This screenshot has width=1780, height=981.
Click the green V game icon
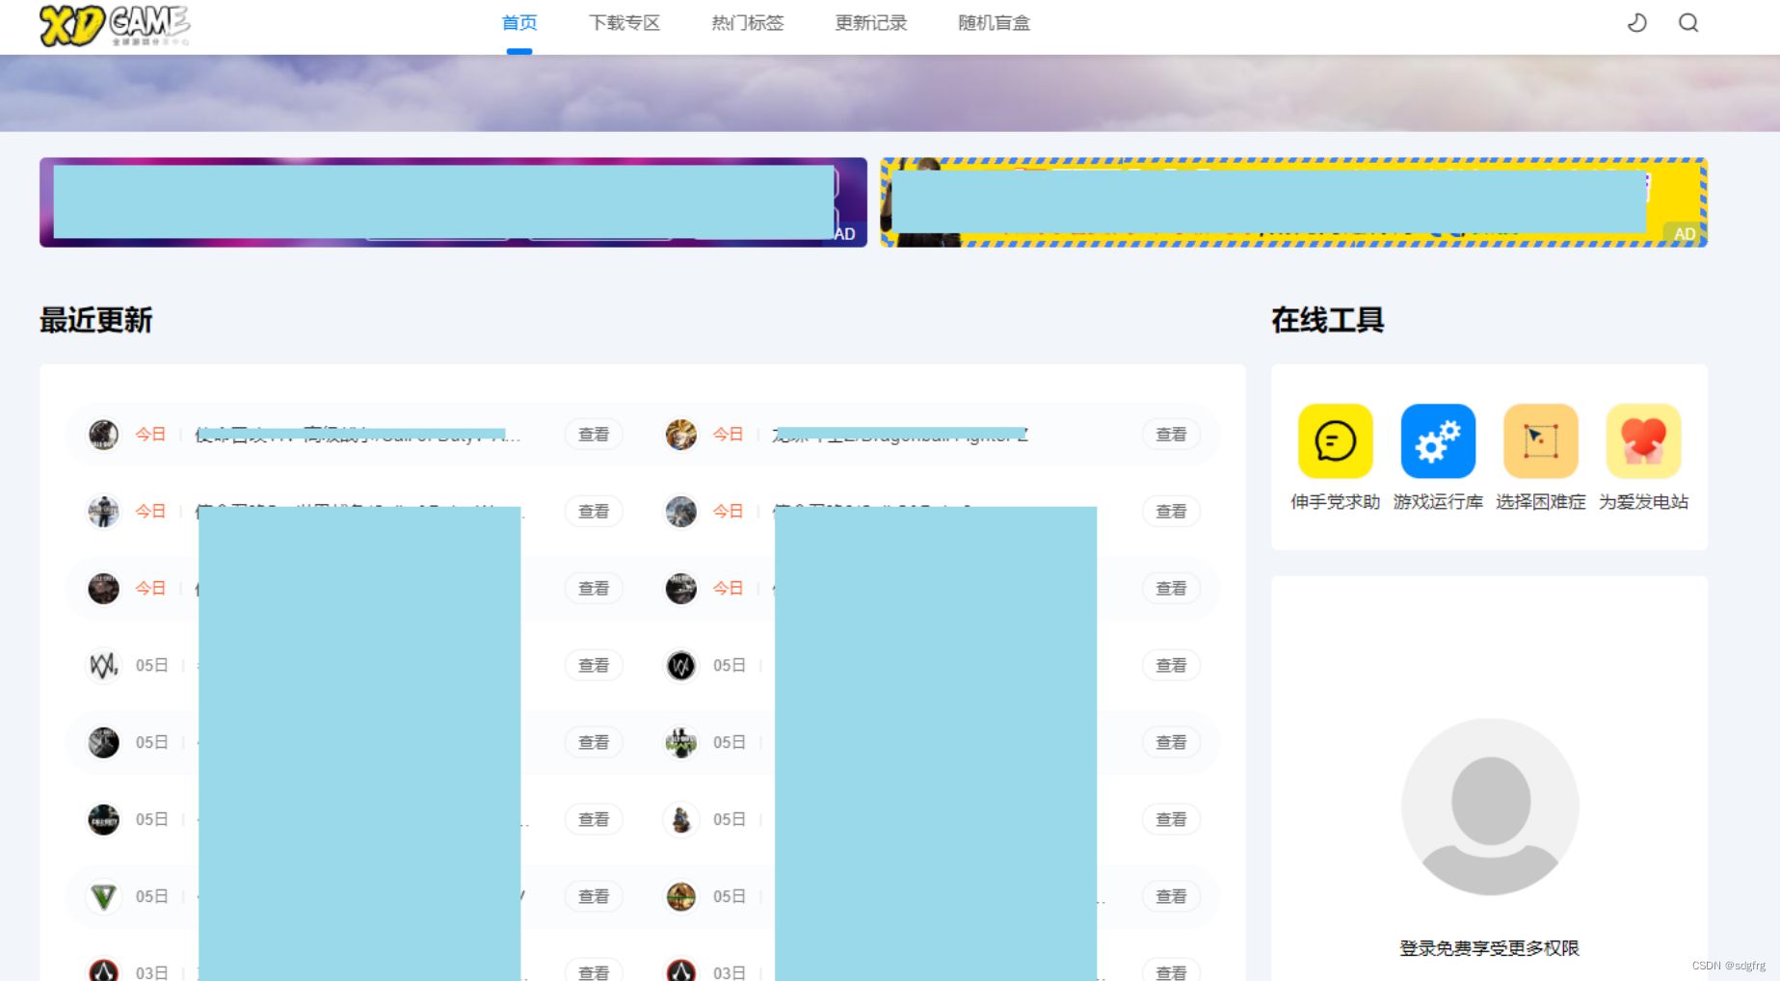coord(102,896)
